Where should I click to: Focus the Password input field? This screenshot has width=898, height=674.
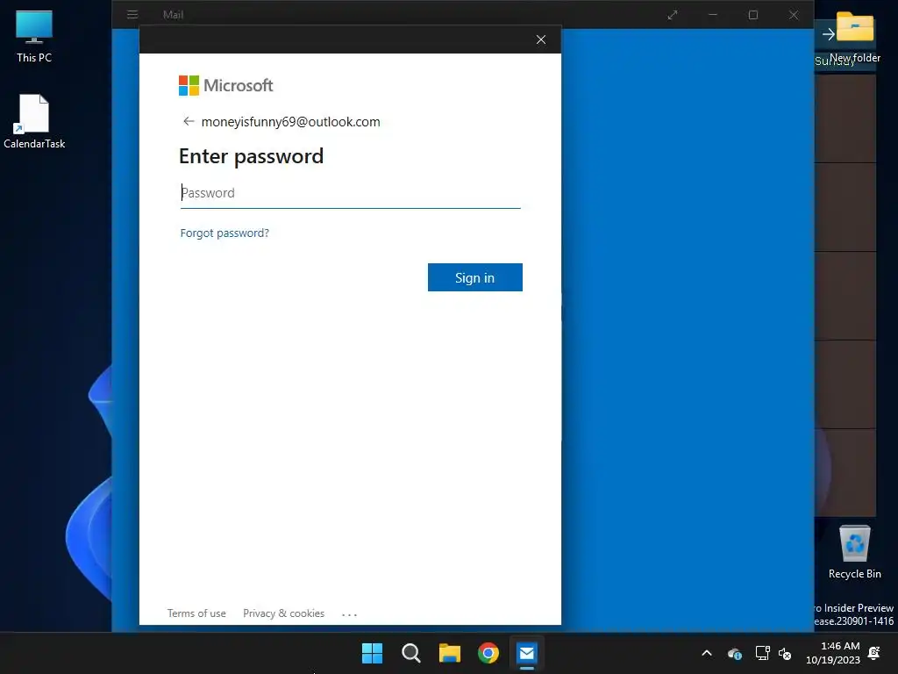coord(350,193)
